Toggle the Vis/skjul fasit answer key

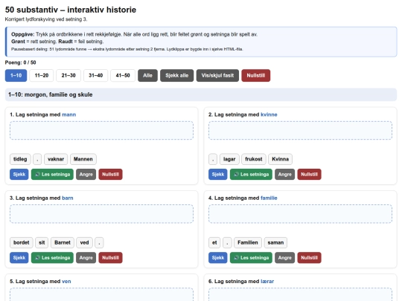217,76
